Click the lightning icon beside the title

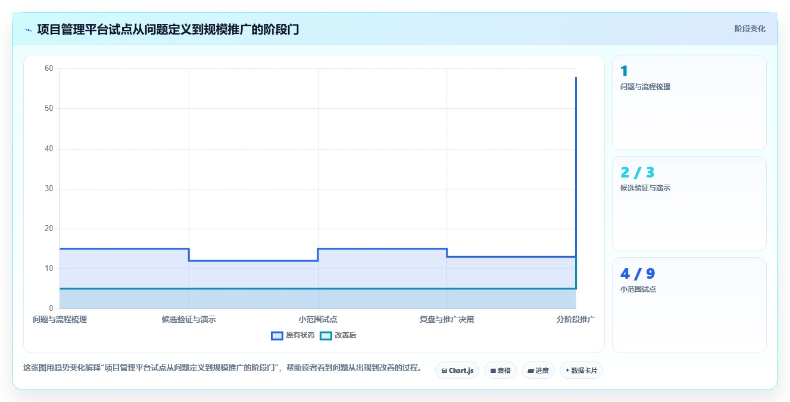(28, 30)
